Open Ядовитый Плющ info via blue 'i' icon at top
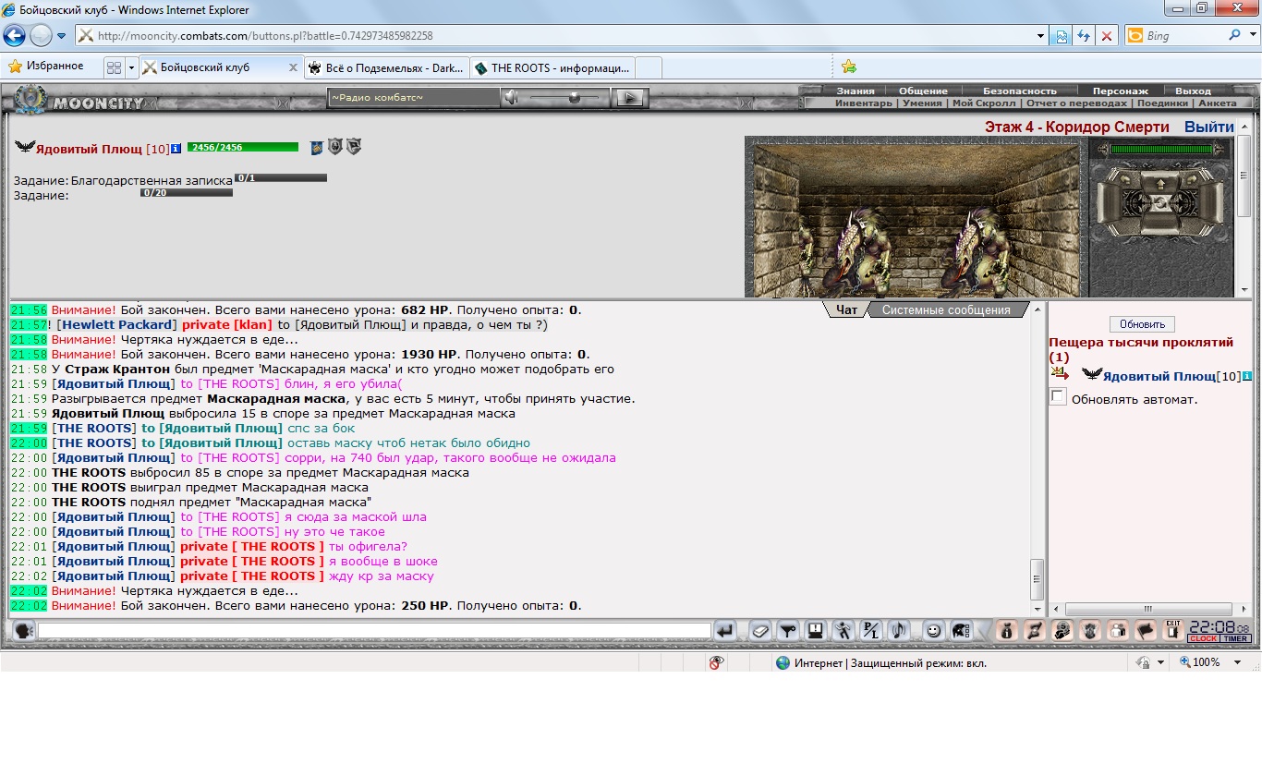The height and width of the screenshot is (776, 1262). [x=176, y=149]
